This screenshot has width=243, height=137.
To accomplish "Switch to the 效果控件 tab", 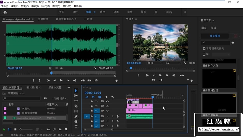I will 43,19.
